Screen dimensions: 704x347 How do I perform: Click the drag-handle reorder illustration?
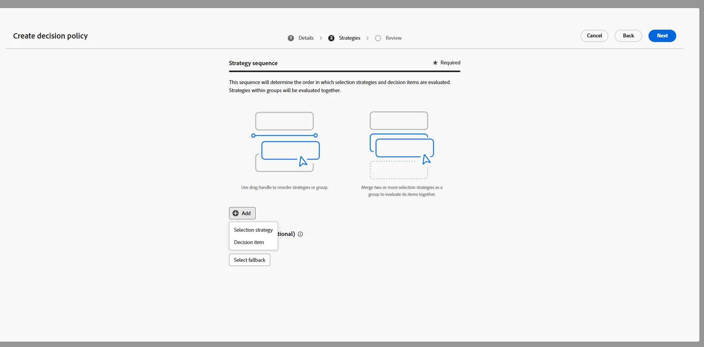pos(285,142)
